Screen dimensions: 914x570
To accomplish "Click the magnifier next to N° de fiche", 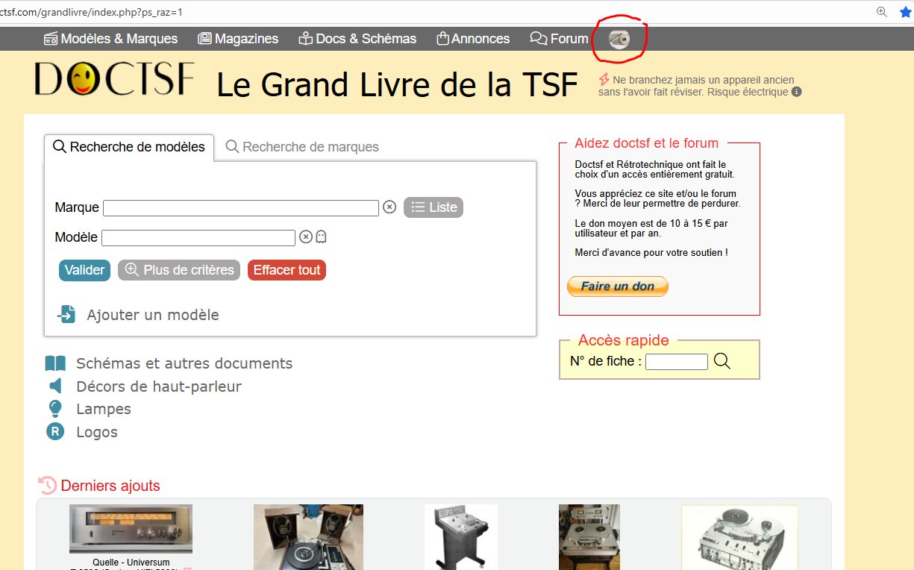I will point(722,361).
